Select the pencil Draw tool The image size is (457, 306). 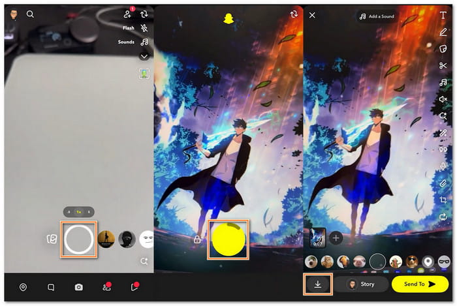coord(443,32)
